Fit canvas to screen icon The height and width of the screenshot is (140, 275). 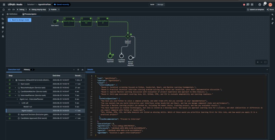click(x=265, y=62)
